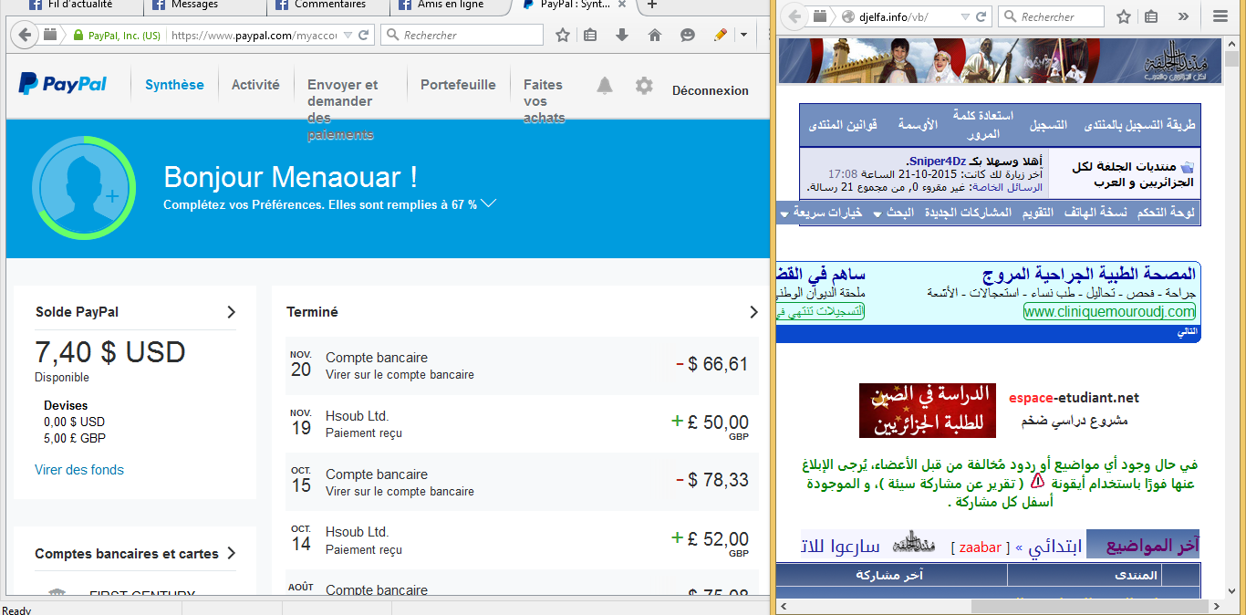Click the pencil toolbar icon
1246x615 pixels.
[721, 36]
